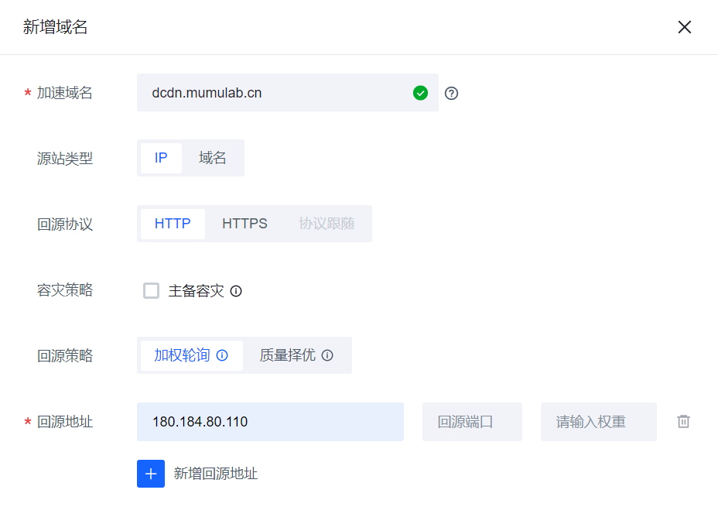
Task: Click the 新增回源地址 link text
Action: [216, 474]
